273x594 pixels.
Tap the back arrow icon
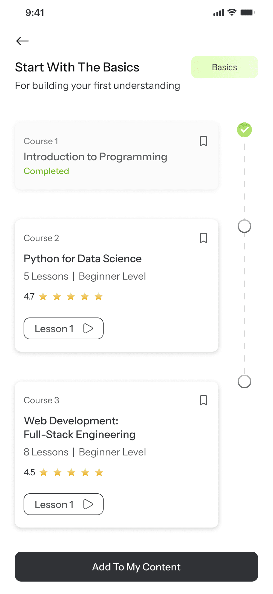point(22,41)
